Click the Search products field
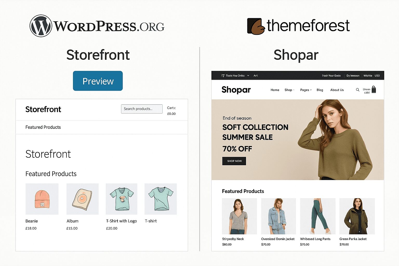The height and width of the screenshot is (266, 399). 142,109
